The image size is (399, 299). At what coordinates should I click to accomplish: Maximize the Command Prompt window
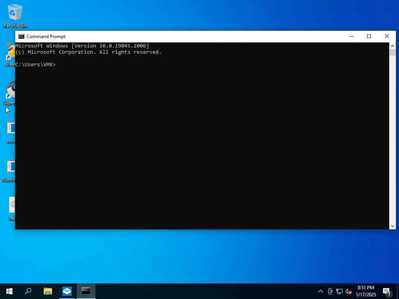369,36
